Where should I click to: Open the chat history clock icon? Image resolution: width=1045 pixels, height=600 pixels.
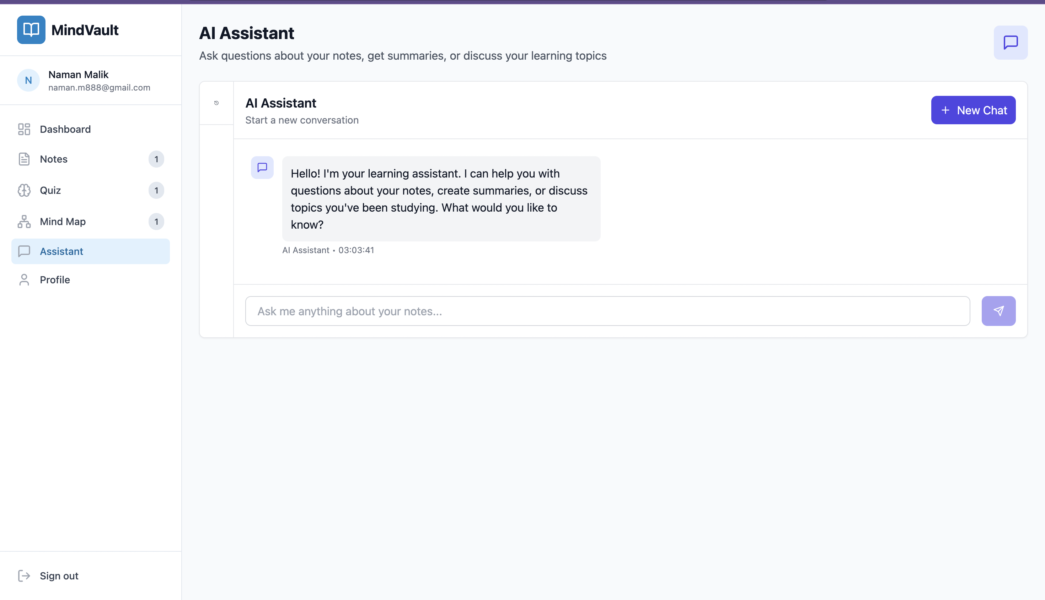point(216,103)
